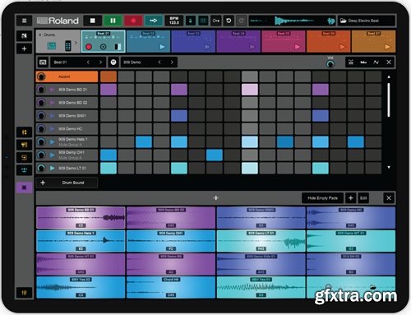Open the velocity bars icon in editor toolbar
Image resolution: width=411 pixels, height=315 pixels.
pos(363,63)
